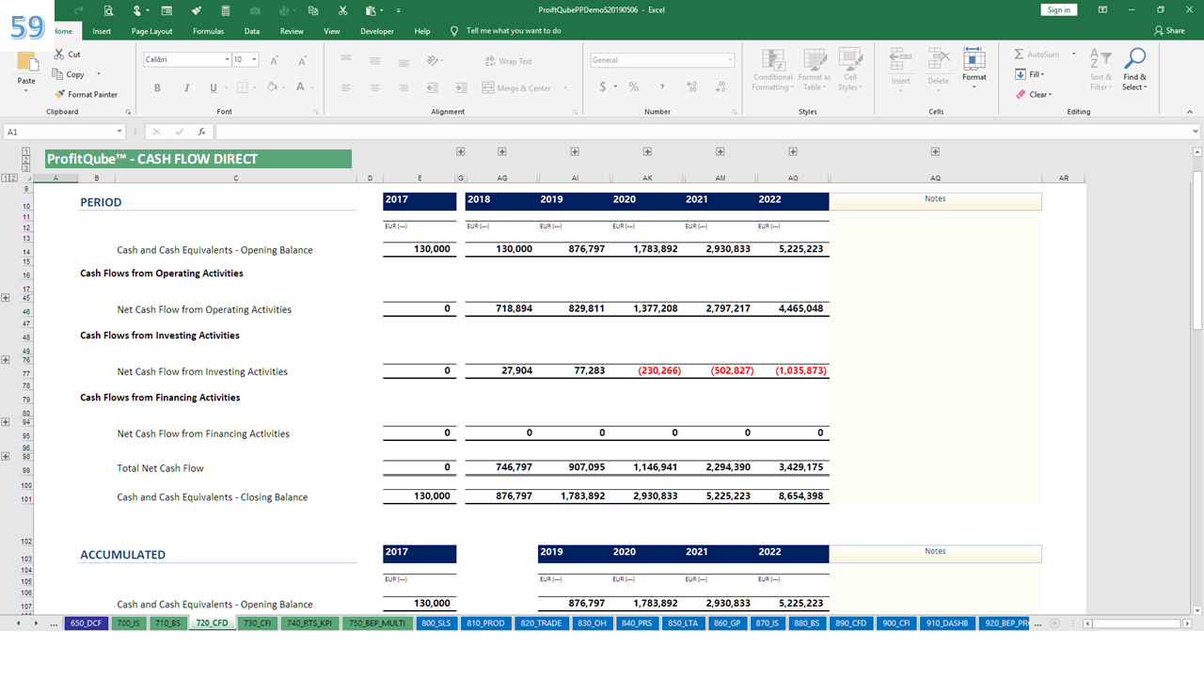The image size is (1204, 677).
Task: Open Format as Table gallery
Action: tap(814, 71)
